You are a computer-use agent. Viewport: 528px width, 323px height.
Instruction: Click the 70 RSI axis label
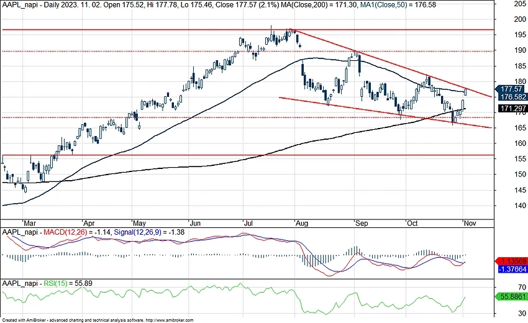click(522, 288)
